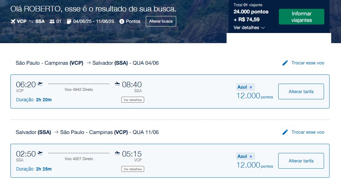This screenshot has width=341, height=182.
Task: Click the Azul fare badge on return flight
Action: click(x=245, y=156)
